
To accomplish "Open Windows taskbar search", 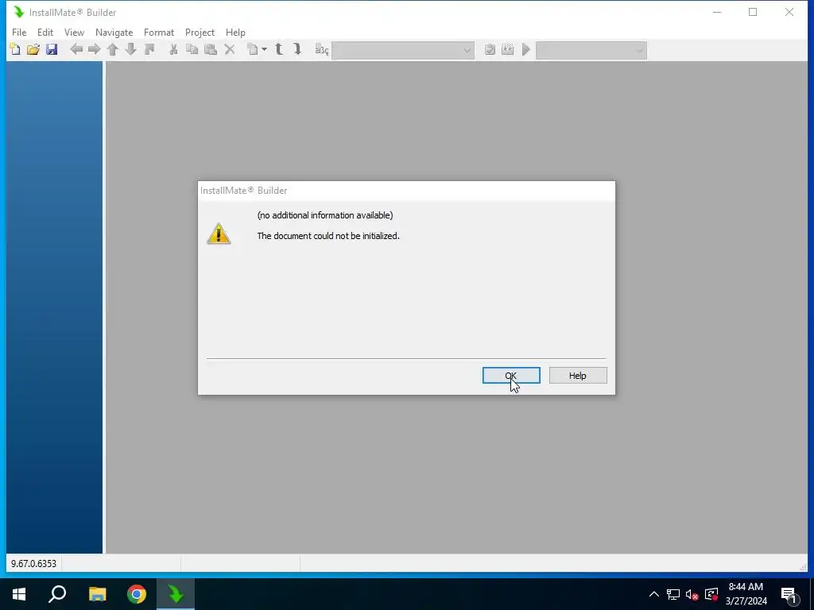I will [x=57, y=594].
